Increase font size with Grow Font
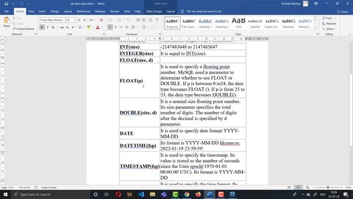The width and height of the screenshot is (353, 199). pyautogui.click(x=79, y=20)
